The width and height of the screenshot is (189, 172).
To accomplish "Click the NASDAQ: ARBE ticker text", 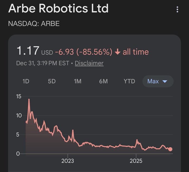I will [x=34, y=23].
